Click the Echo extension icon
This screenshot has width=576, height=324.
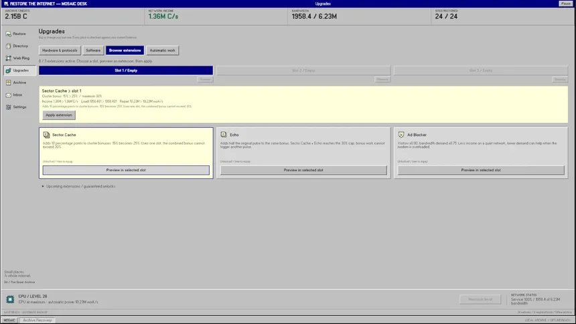(224, 135)
